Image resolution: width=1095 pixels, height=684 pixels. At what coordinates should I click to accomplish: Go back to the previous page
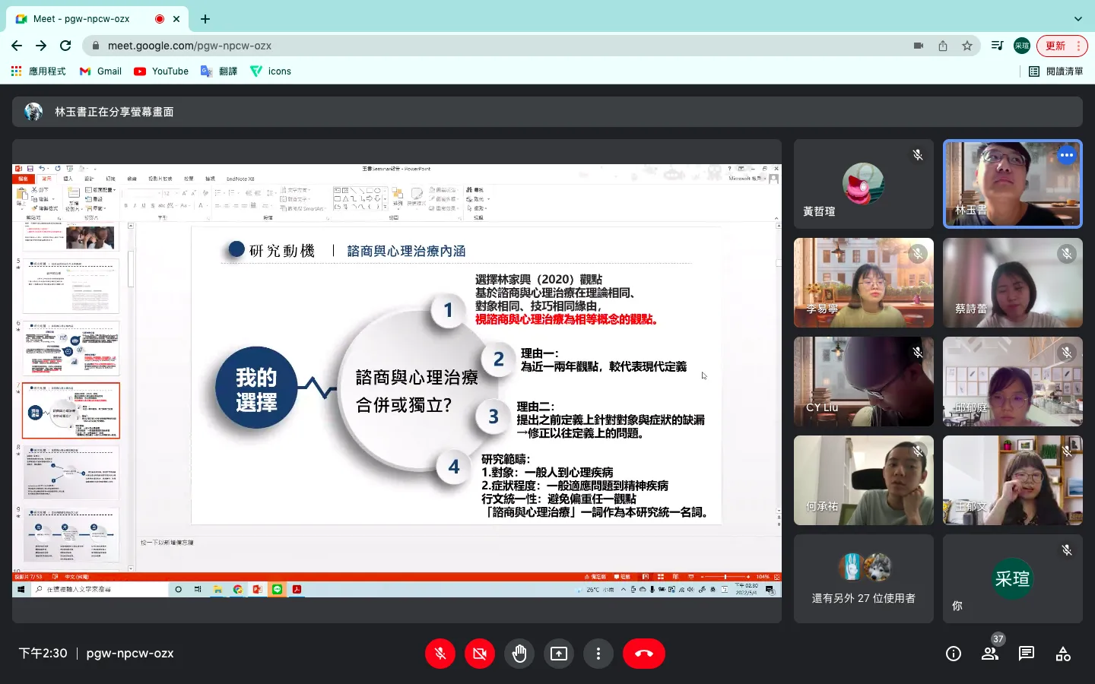[17, 46]
